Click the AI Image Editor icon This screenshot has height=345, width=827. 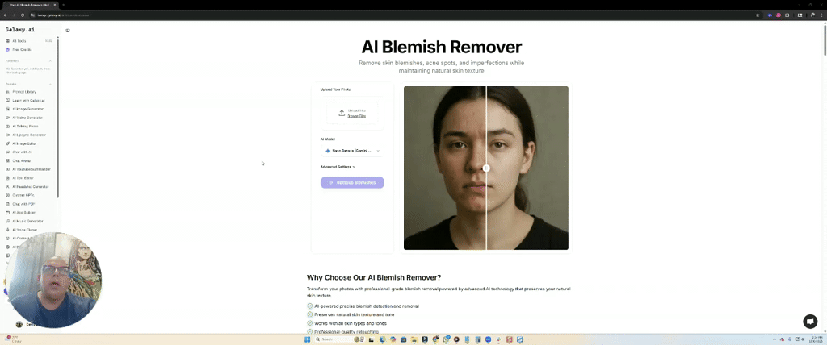click(7, 143)
